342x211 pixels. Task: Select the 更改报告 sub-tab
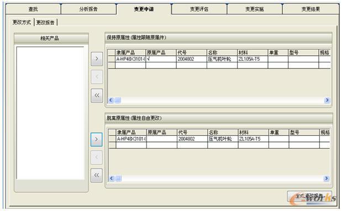click(45, 23)
